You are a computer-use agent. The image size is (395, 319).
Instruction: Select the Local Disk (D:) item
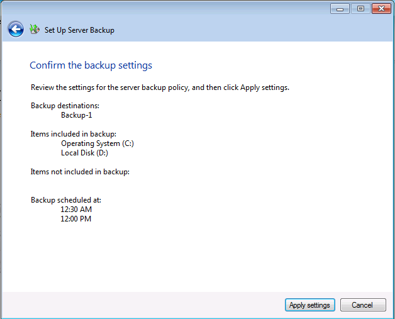coord(84,153)
